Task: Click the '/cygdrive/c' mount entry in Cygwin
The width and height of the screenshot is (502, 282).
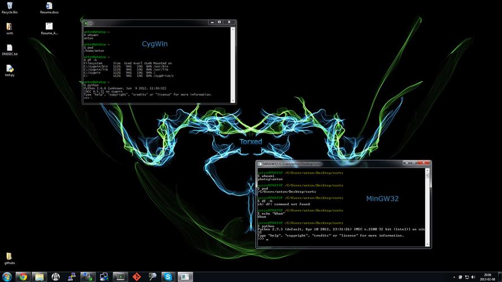Action: (x=164, y=76)
